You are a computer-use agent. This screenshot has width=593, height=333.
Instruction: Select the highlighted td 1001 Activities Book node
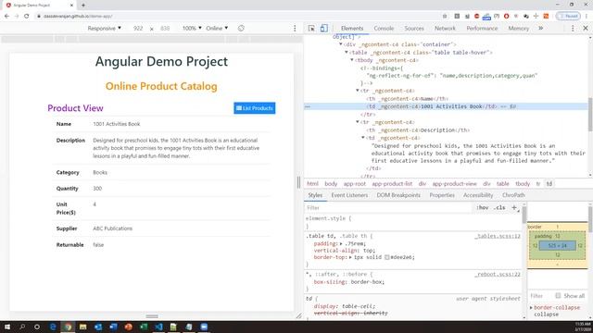click(x=447, y=106)
